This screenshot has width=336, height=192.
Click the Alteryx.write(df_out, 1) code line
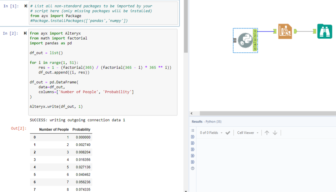click(x=56, y=106)
